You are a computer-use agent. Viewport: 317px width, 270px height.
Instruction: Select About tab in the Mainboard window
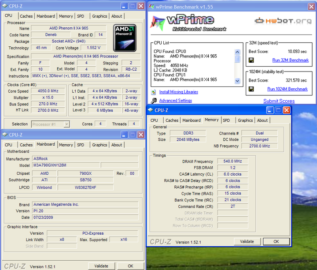tap(117, 145)
